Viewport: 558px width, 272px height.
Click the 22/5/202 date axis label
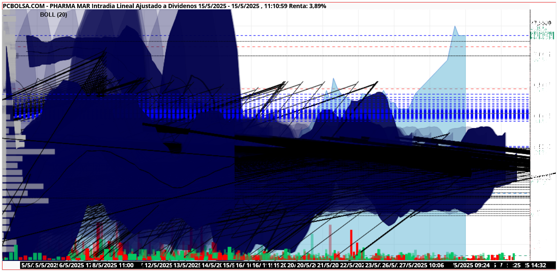pyautogui.click(x=351, y=265)
